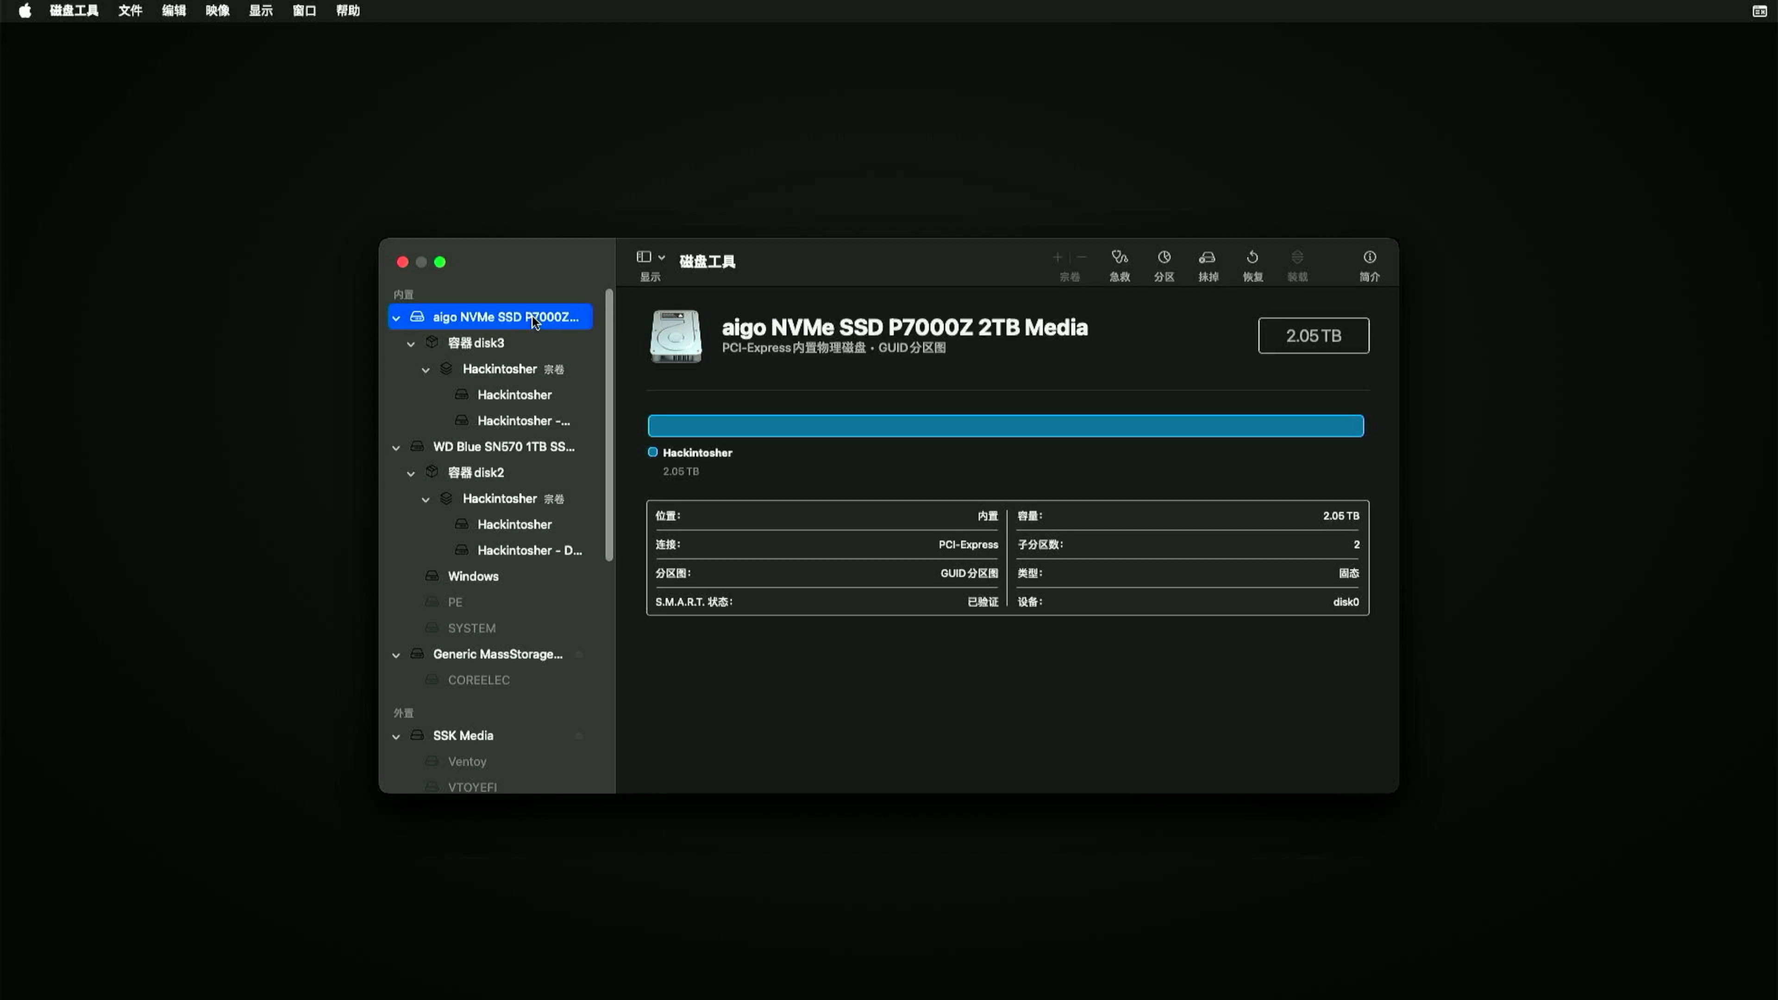Select the 容器 disk3 container
The height and width of the screenshot is (1000, 1778).
(490, 343)
